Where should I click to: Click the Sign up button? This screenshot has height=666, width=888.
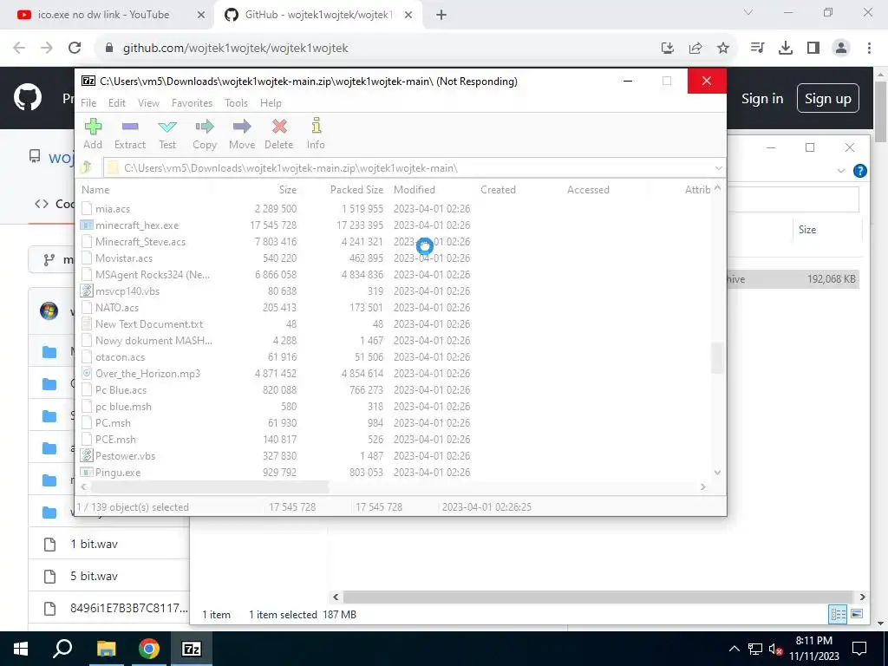pos(828,99)
